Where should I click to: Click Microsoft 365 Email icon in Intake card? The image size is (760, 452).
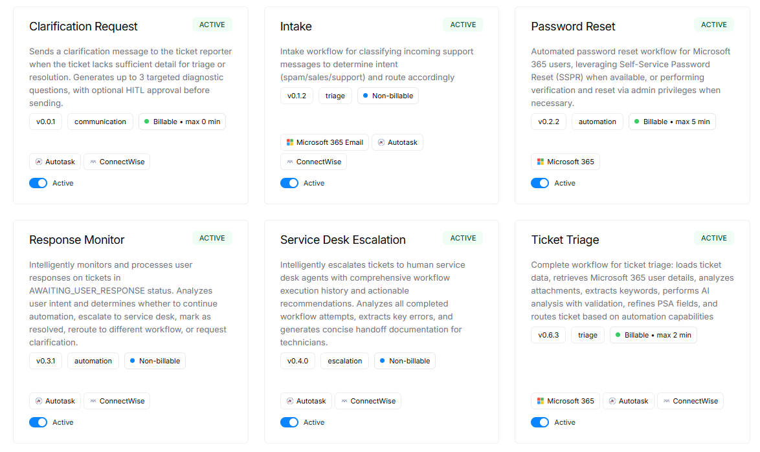290,142
